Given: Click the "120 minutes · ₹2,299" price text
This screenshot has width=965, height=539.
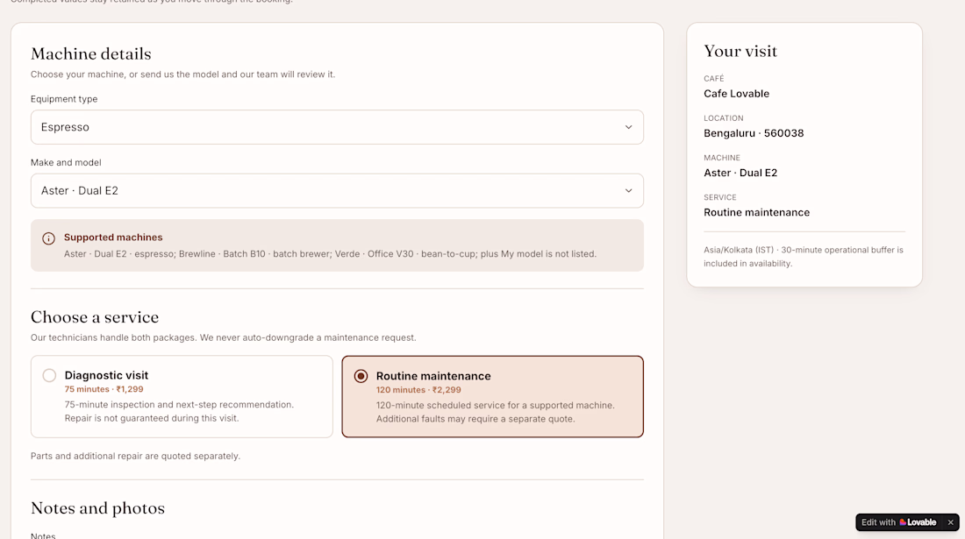Looking at the screenshot, I should pos(418,390).
